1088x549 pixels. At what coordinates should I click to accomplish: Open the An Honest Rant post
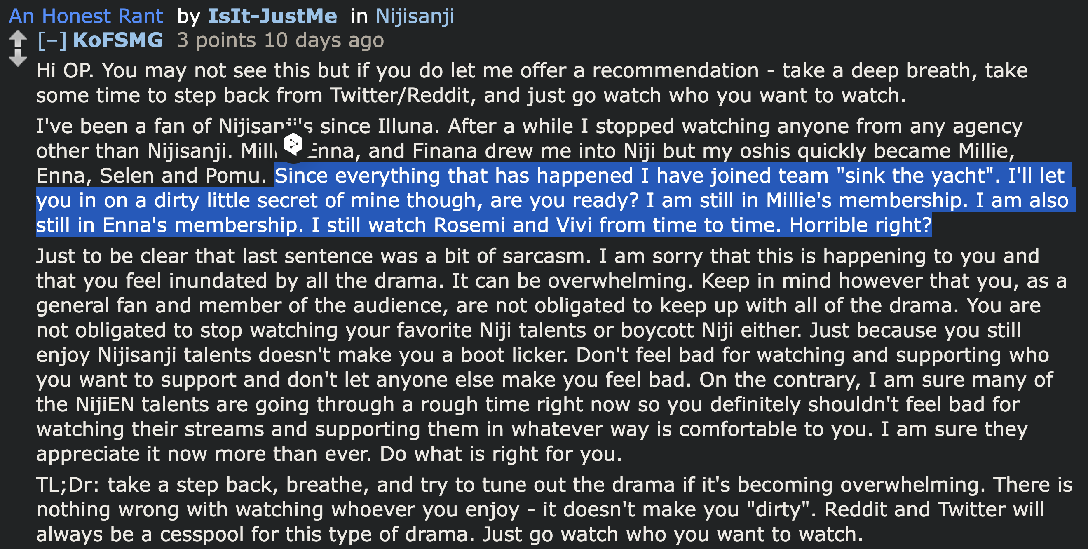click(86, 16)
